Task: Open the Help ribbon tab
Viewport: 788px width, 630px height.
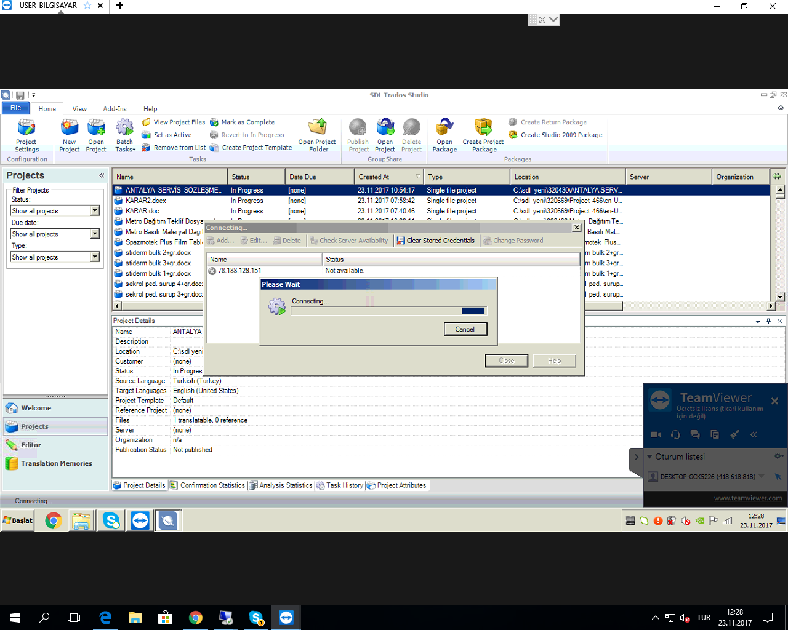Action: point(150,109)
